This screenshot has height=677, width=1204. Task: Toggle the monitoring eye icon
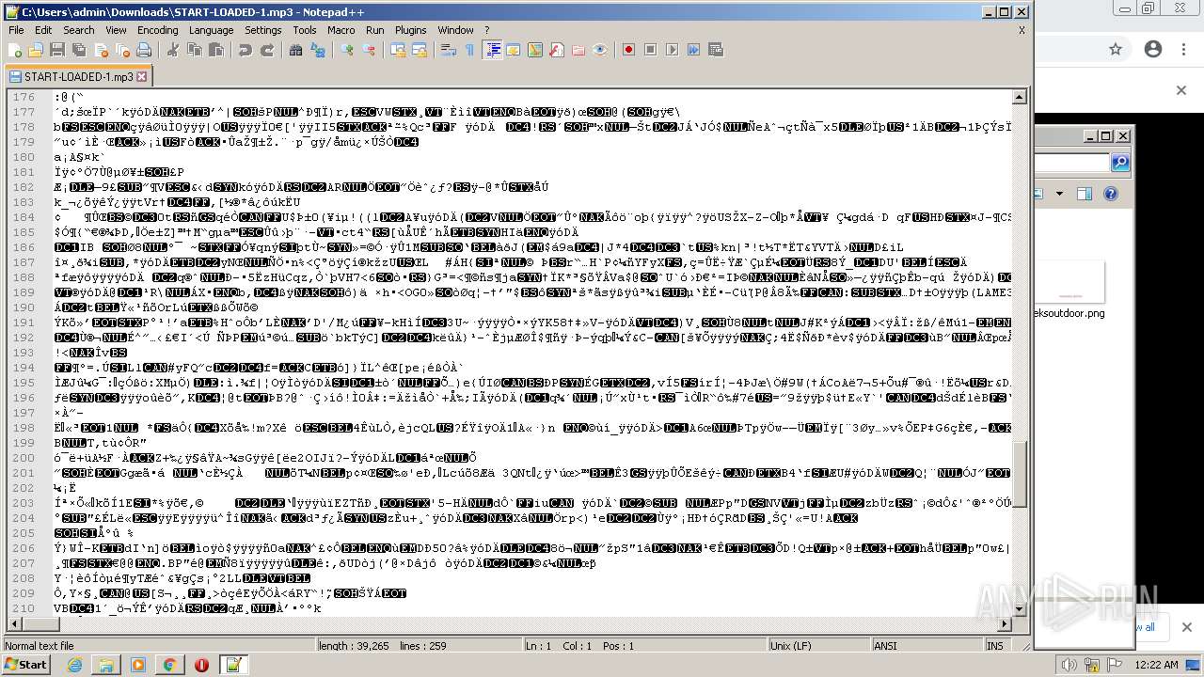[600, 50]
